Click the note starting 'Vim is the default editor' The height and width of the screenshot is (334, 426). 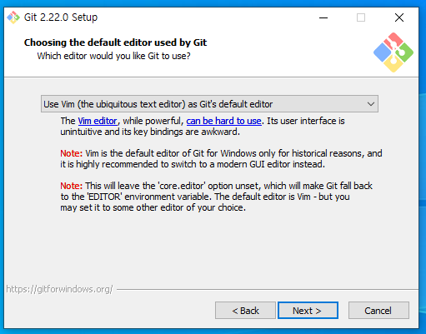221,159
